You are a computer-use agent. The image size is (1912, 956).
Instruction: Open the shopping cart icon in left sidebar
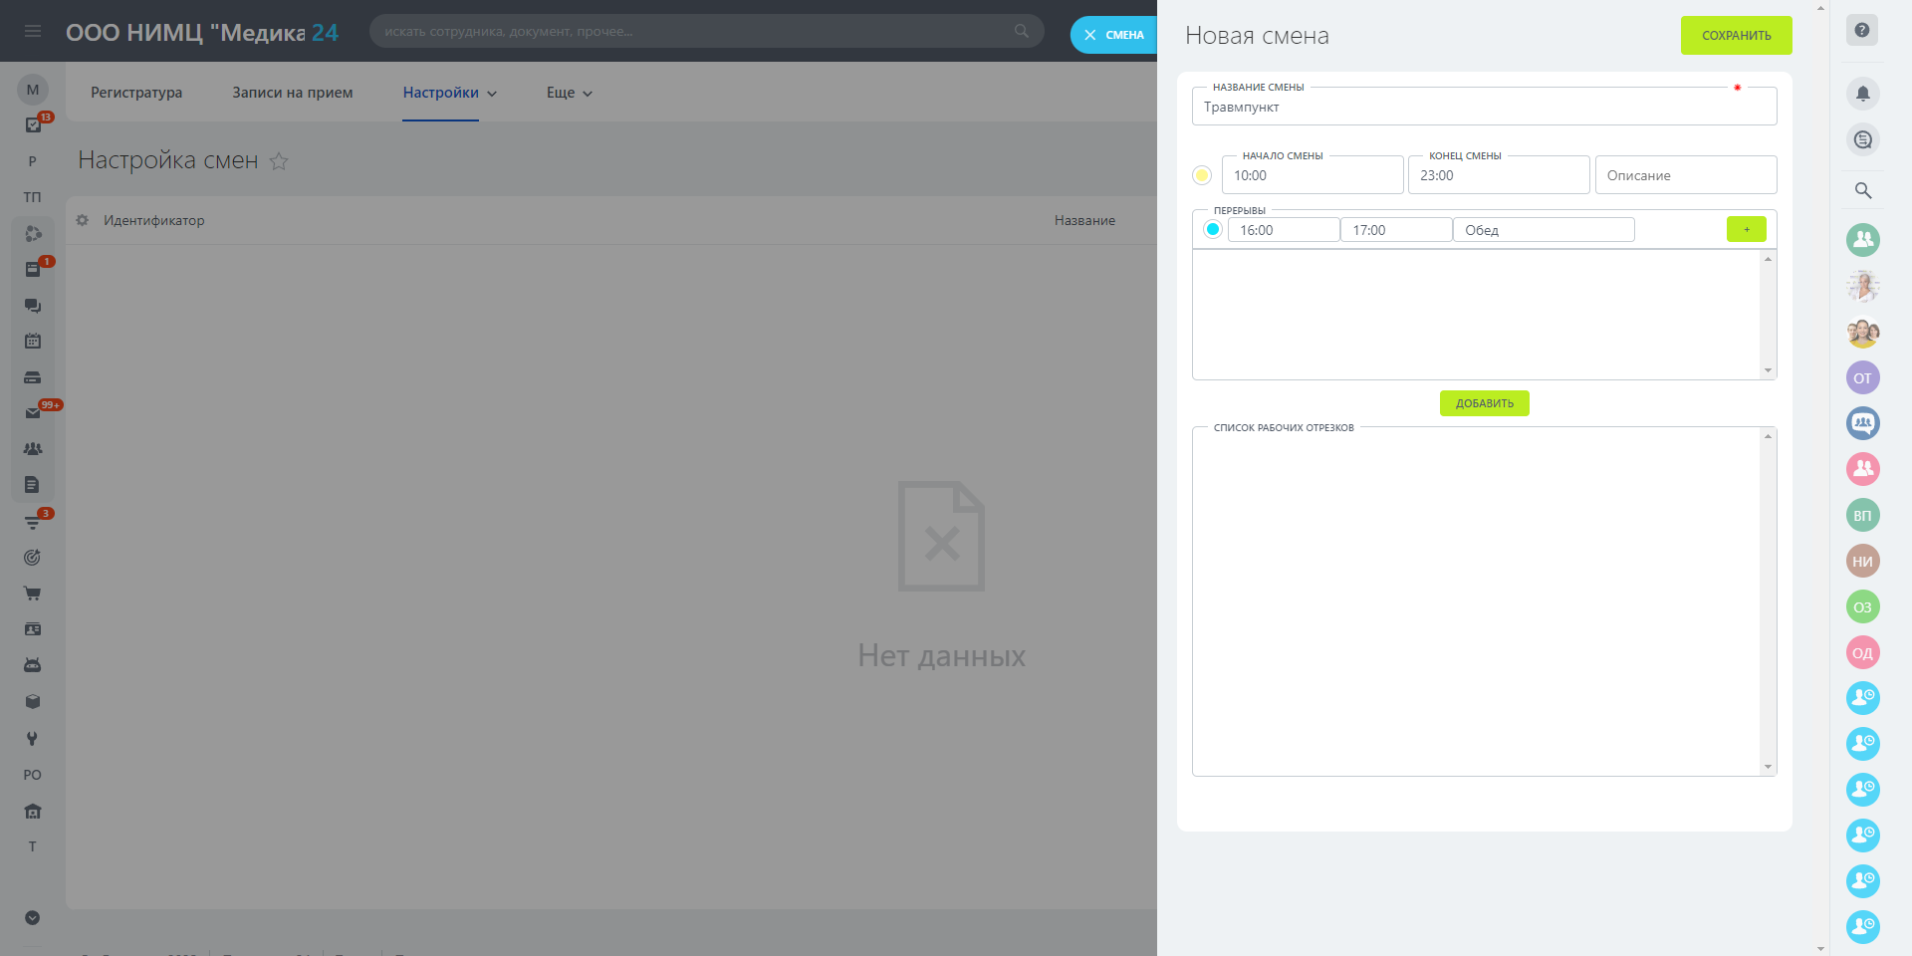click(33, 594)
